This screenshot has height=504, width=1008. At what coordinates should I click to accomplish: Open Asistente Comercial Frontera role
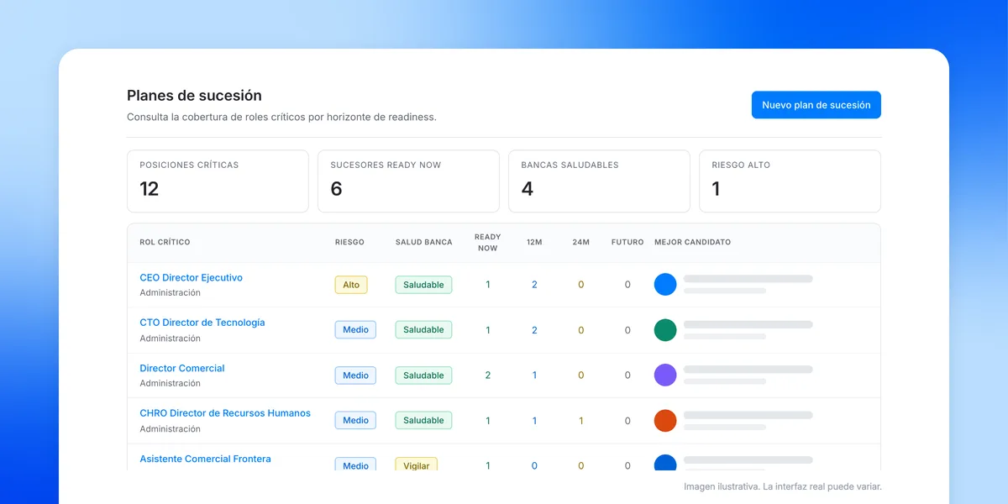tap(205, 459)
